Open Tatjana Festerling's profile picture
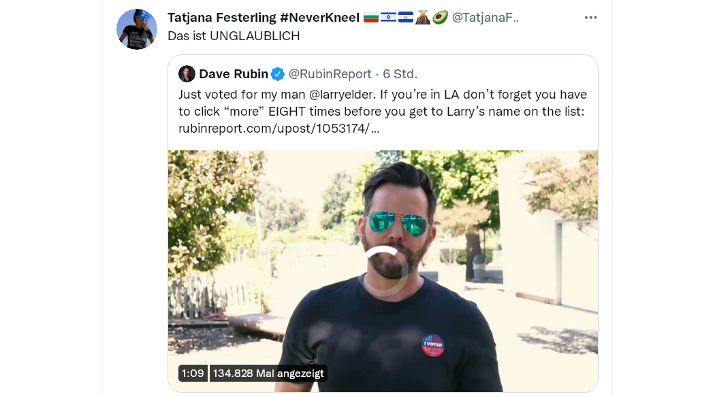The width and height of the screenshot is (715, 396). 137,29
